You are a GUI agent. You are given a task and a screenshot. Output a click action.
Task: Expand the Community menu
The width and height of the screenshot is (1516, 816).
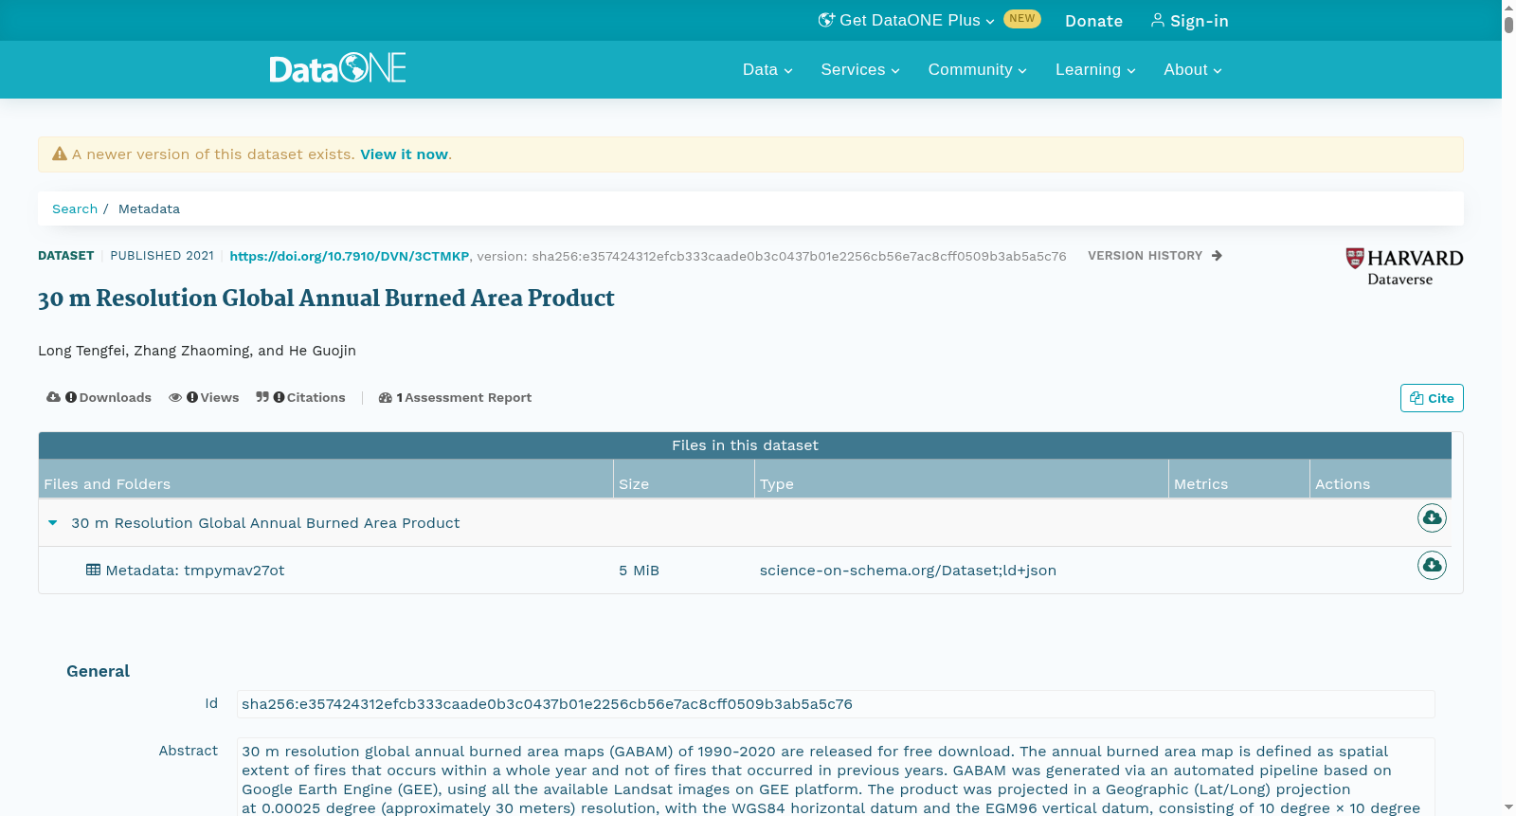tap(977, 69)
